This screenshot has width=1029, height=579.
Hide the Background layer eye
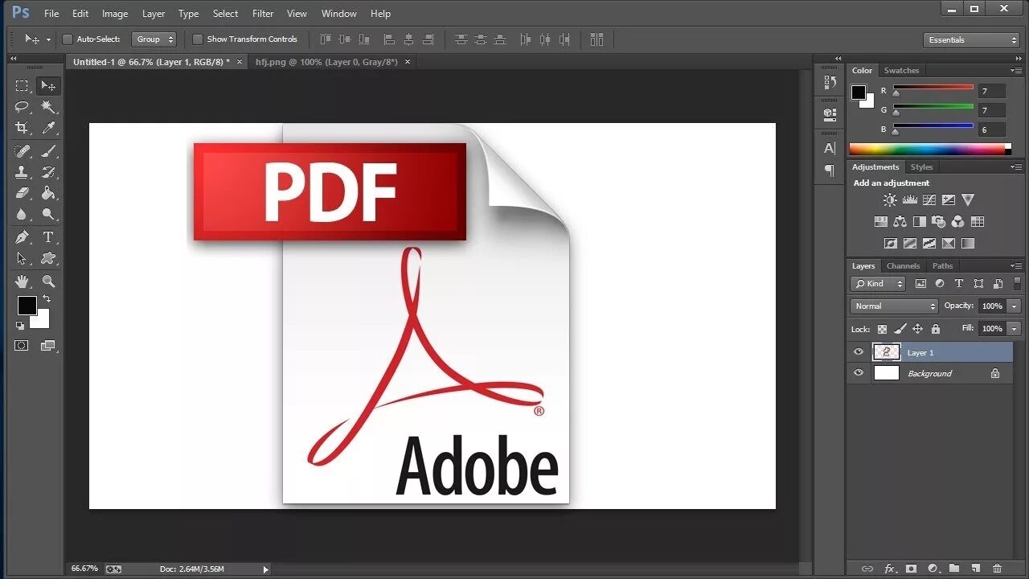pos(859,373)
